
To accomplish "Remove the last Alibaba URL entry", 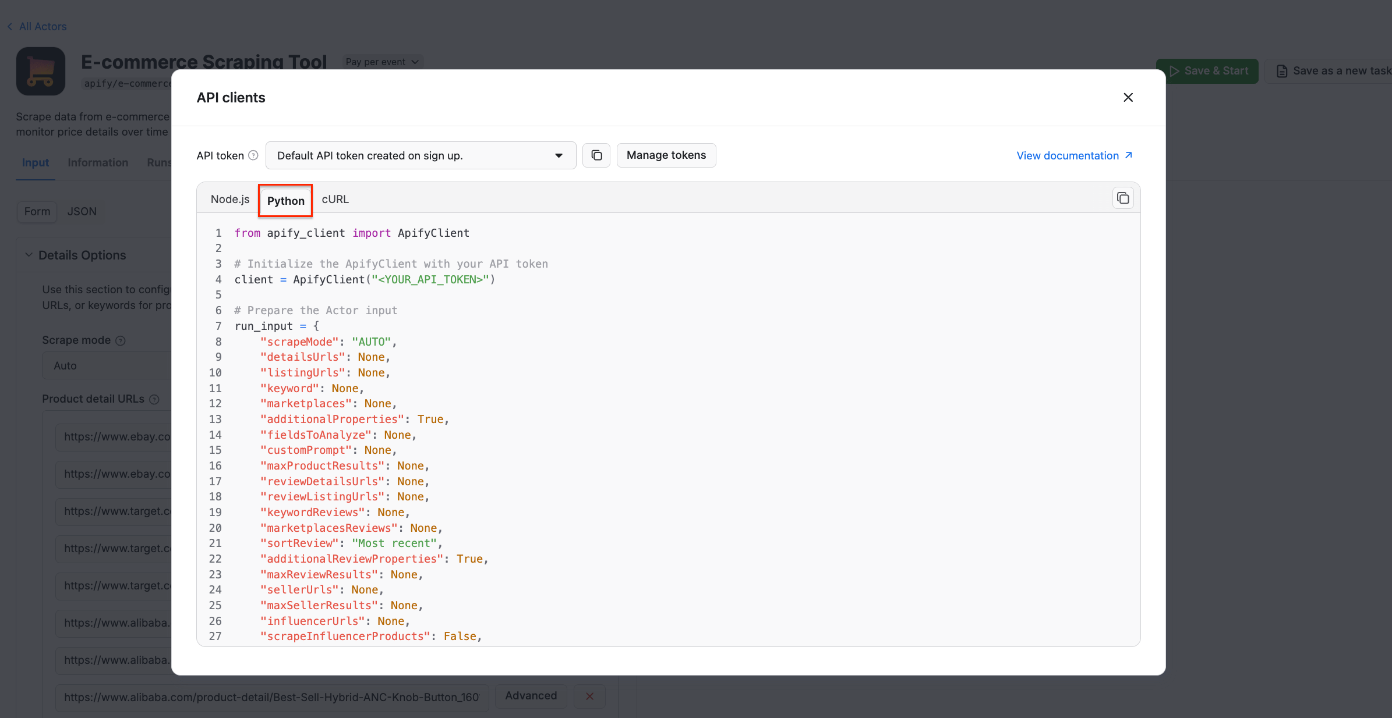I will pyautogui.click(x=589, y=696).
